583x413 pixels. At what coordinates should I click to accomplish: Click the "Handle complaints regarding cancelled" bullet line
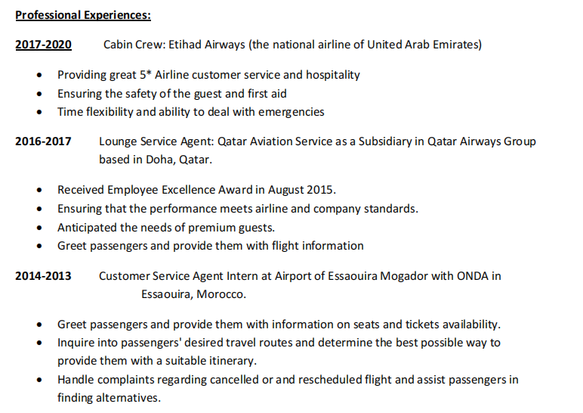pyautogui.click(x=287, y=380)
